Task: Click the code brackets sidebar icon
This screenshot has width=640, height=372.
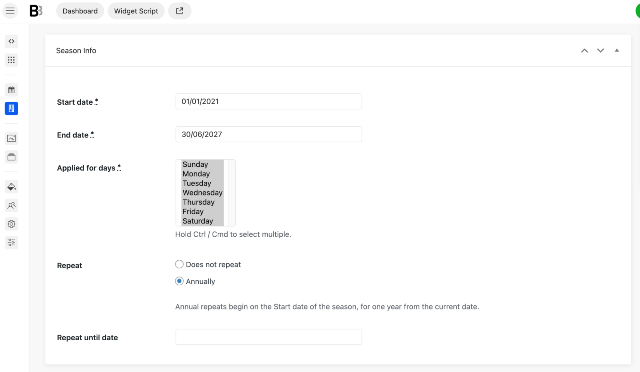Action: point(12,41)
